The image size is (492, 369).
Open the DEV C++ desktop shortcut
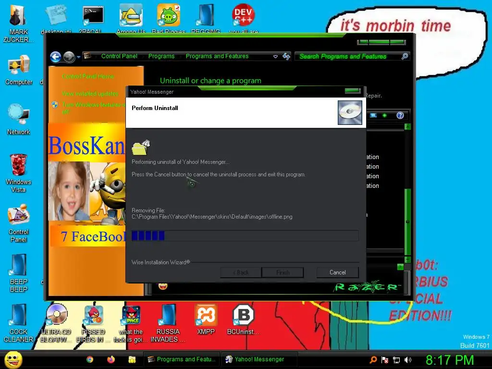(x=243, y=20)
